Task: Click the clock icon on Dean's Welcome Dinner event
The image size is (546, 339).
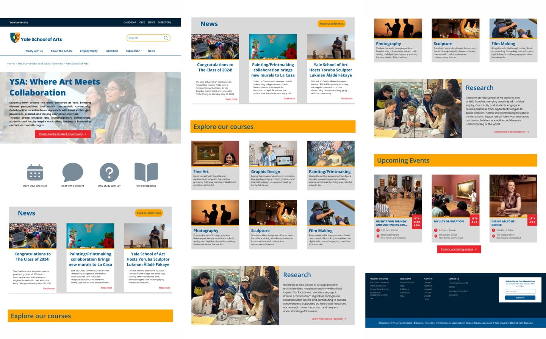Action: [493, 230]
